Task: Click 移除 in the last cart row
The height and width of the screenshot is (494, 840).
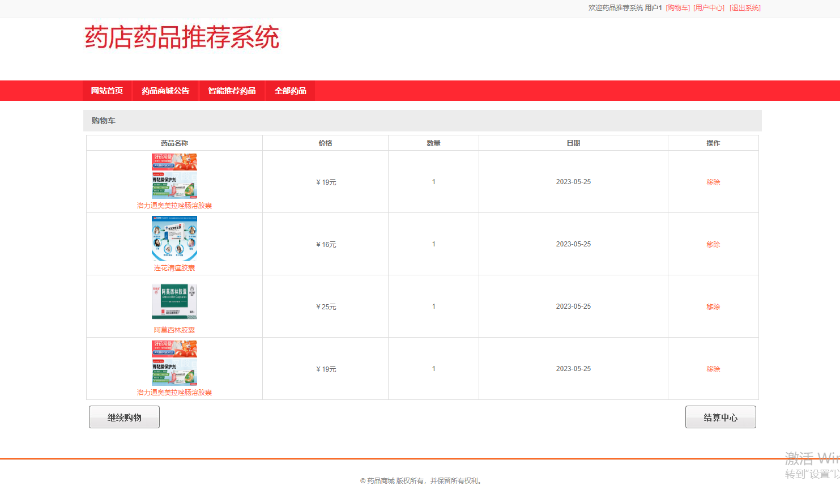Action: click(x=713, y=369)
